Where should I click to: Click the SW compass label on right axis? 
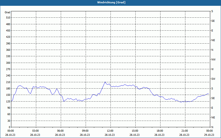pyautogui.click(x=213, y=79)
